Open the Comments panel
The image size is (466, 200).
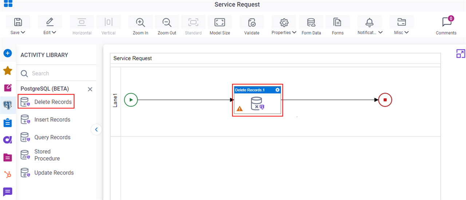[x=446, y=26]
